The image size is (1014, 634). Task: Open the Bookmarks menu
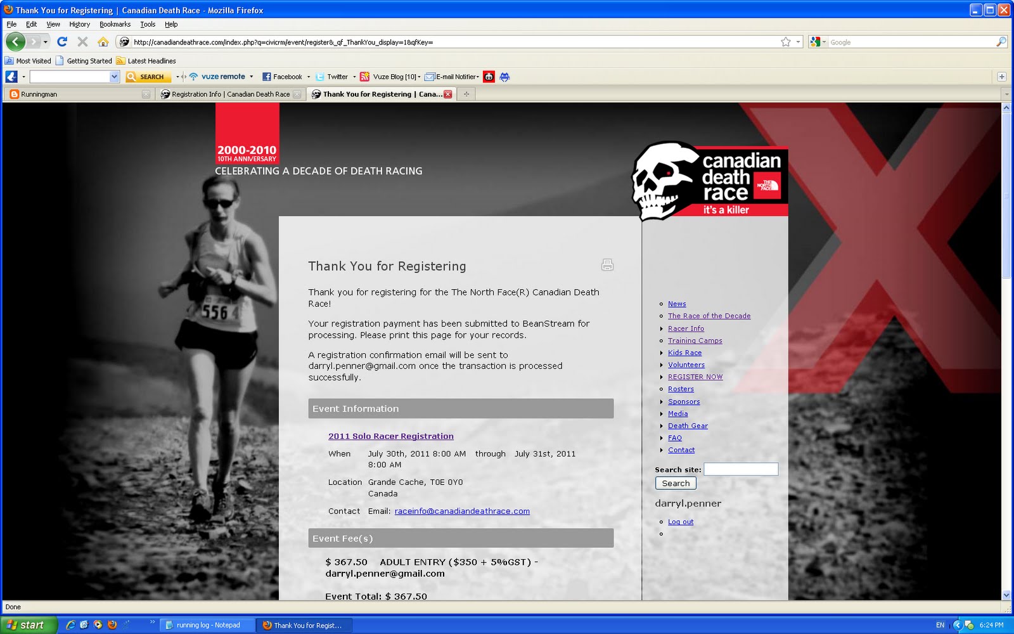pos(115,24)
